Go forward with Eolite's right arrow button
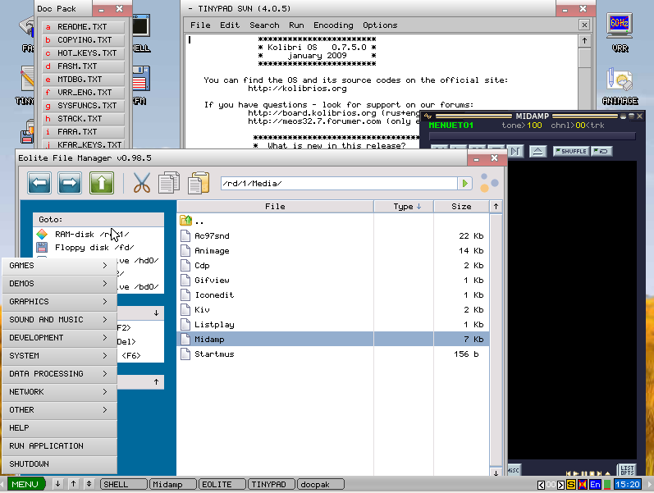The image size is (654, 493). (x=70, y=183)
